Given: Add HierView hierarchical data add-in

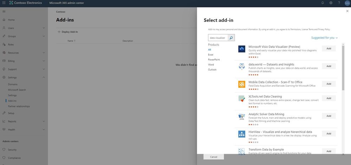Looking at the screenshot, I should coord(329,133).
